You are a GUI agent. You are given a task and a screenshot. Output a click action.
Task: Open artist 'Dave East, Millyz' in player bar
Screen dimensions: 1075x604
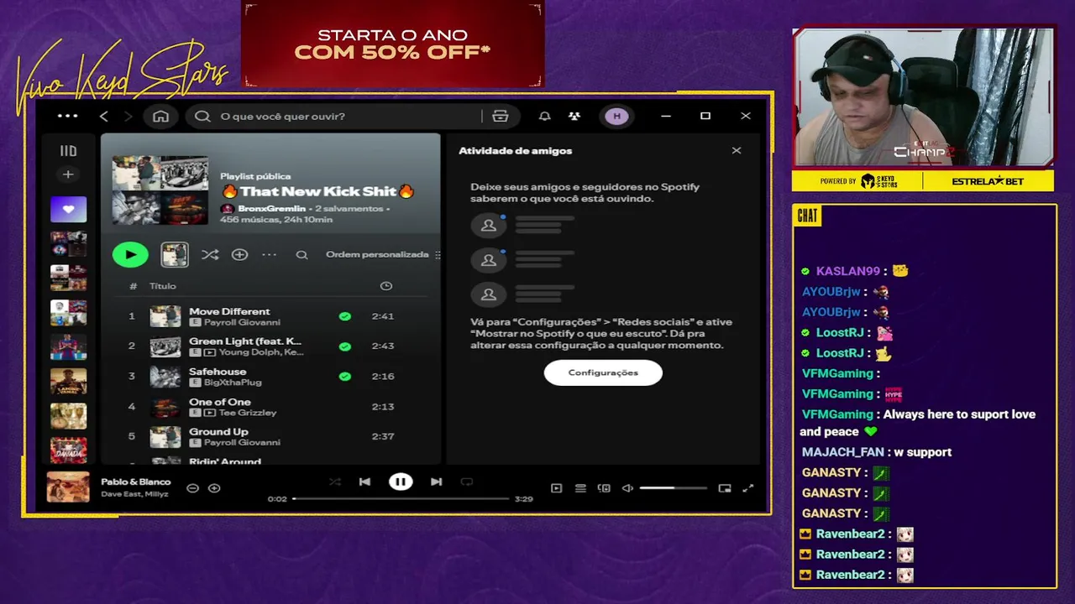(134, 494)
